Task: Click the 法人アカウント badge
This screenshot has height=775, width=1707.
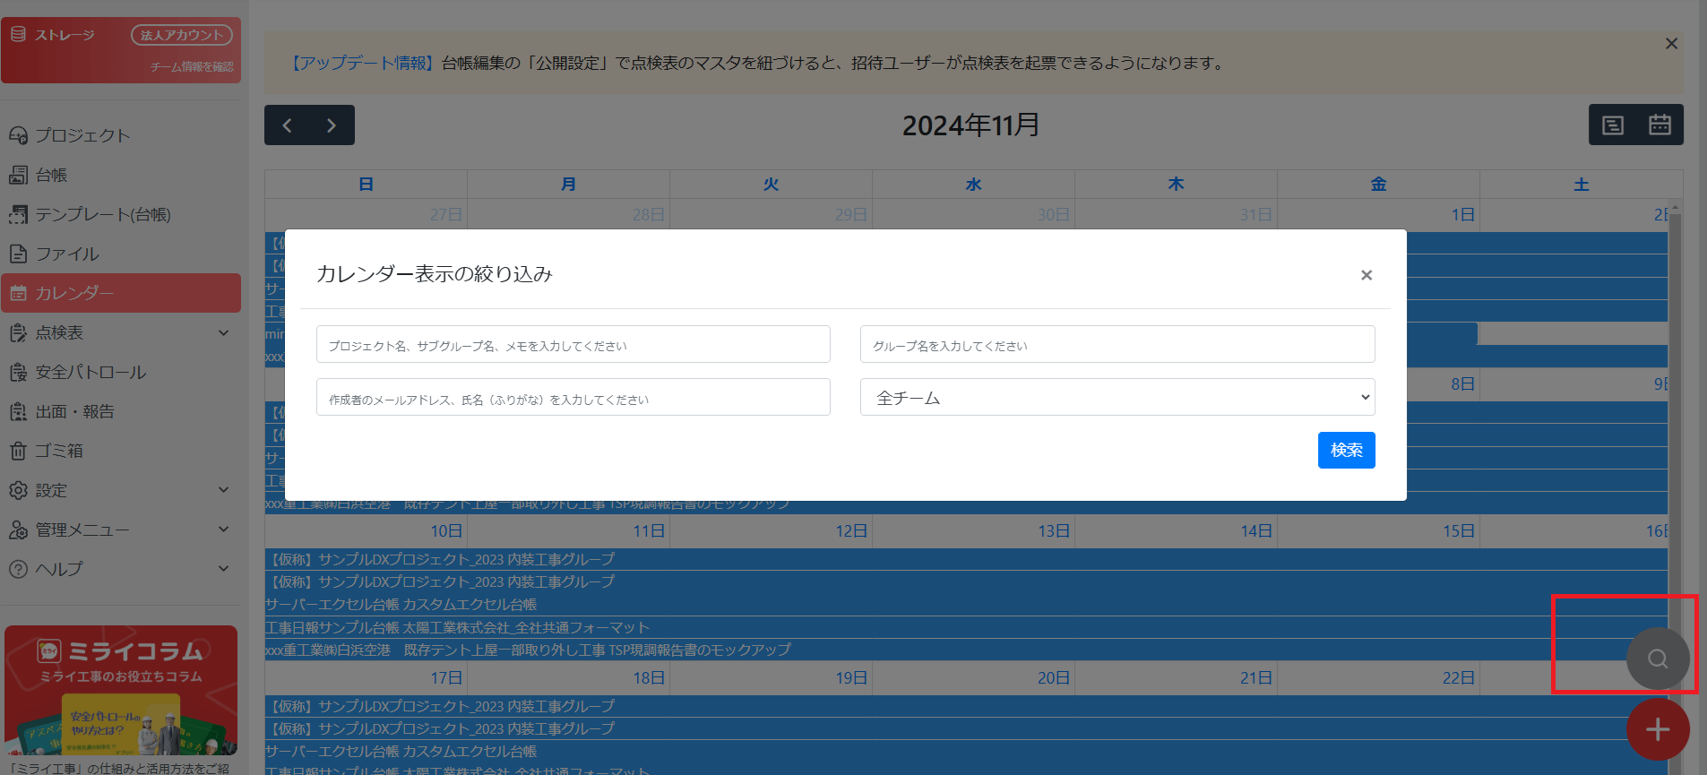Action: coord(181,35)
